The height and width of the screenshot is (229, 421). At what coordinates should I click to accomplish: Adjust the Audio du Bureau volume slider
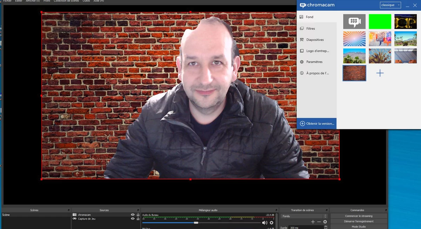tap(201, 223)
